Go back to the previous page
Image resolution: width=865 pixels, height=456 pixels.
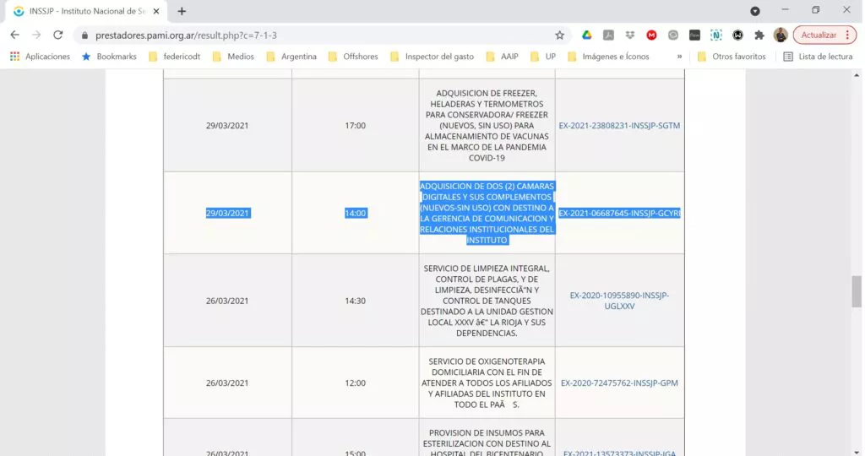[x=14, y=35]
